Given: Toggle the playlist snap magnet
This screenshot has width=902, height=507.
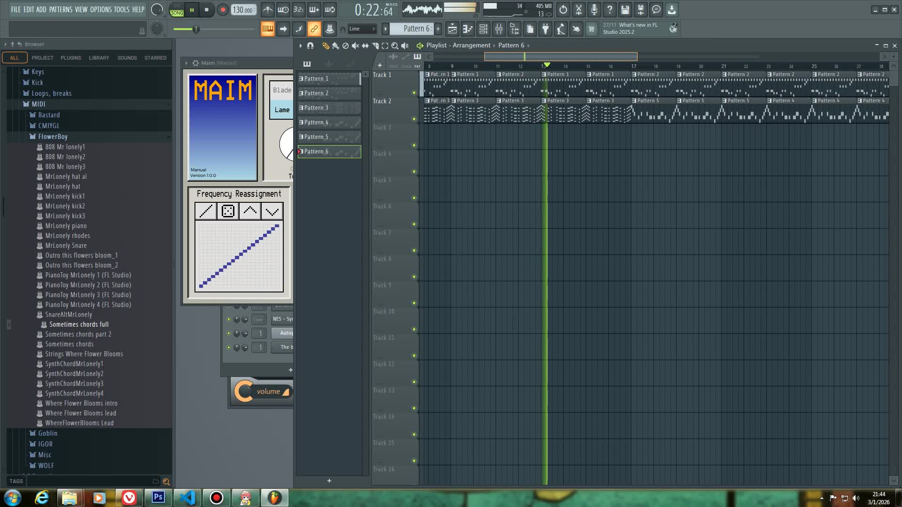Looking at the screenshot, I should (x=310, y=46).
